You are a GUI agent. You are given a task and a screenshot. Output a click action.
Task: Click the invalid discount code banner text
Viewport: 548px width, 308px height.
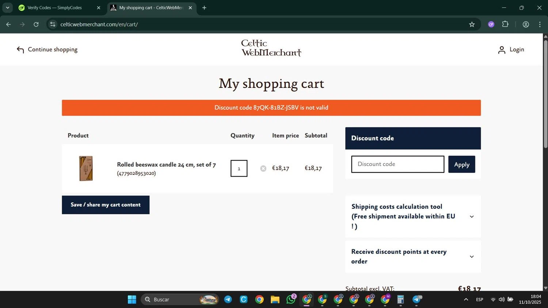tap(271, 108)
